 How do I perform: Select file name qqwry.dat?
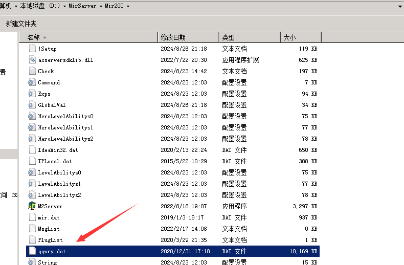pos(52,251)
